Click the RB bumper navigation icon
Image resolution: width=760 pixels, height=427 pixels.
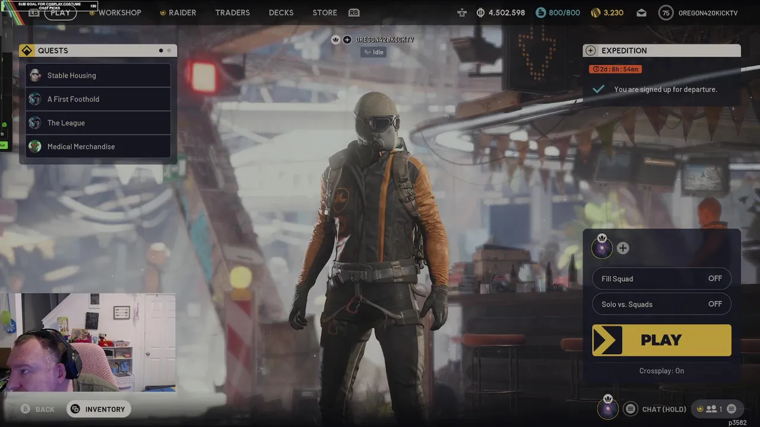click(354, 12)
